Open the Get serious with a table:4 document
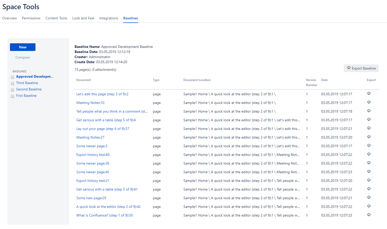 (x=106, y=120)
